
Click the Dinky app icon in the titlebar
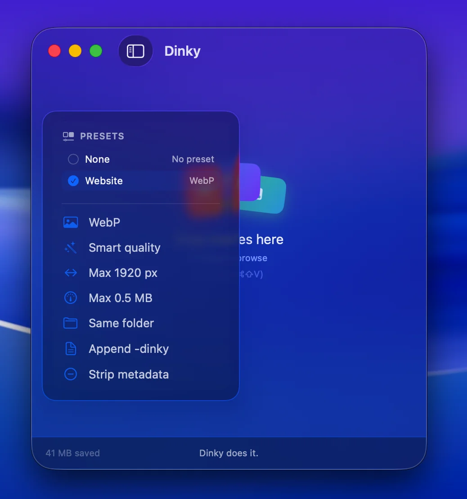click(x=135, y=51)
